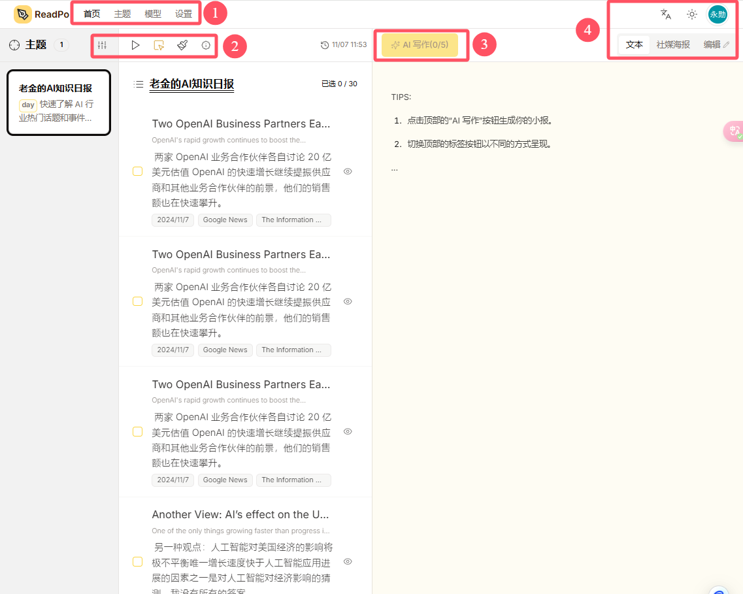Click the AI 写作(0/5) button

pos(420,45)
